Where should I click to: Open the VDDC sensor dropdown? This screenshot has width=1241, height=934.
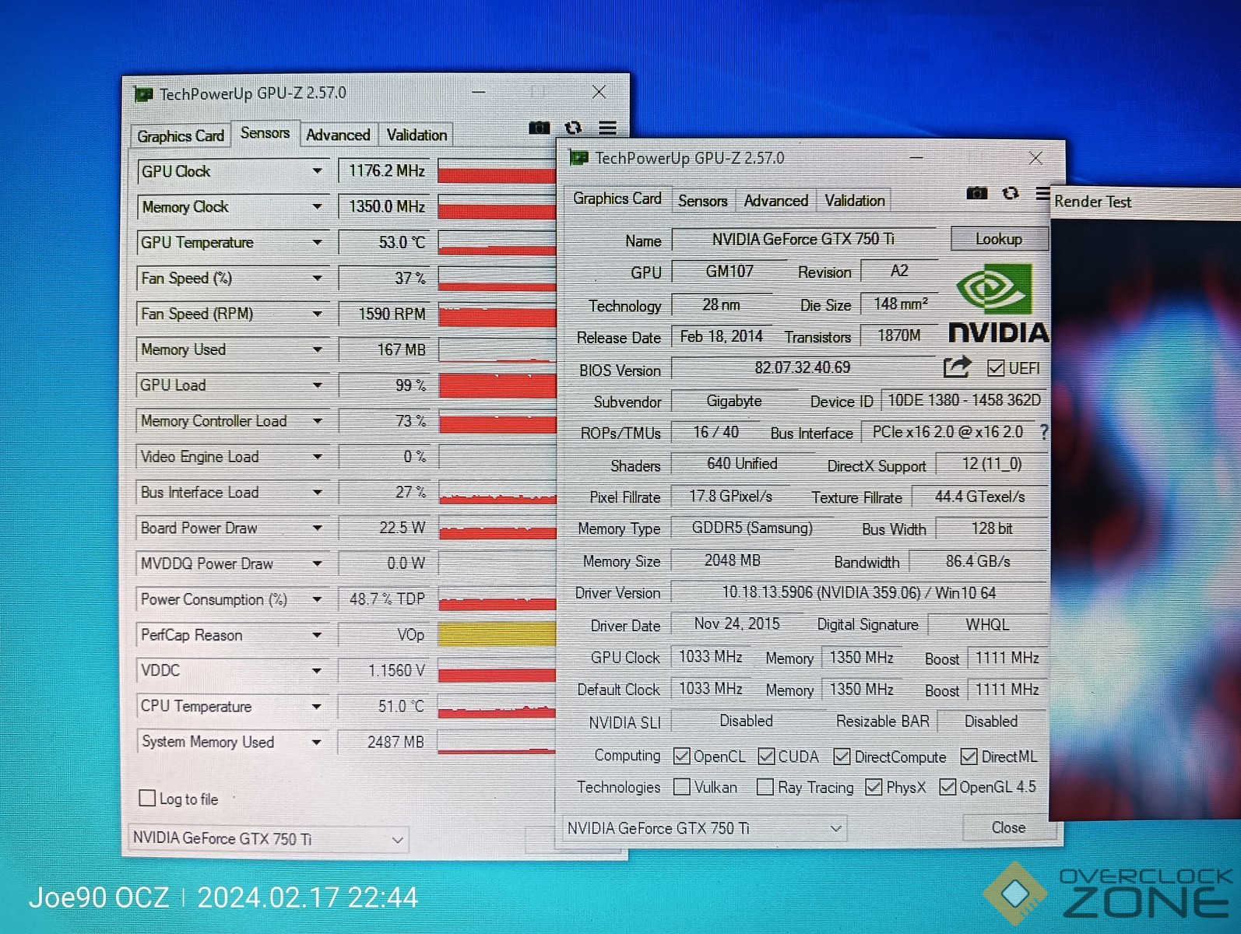click(x=317, y=670)
